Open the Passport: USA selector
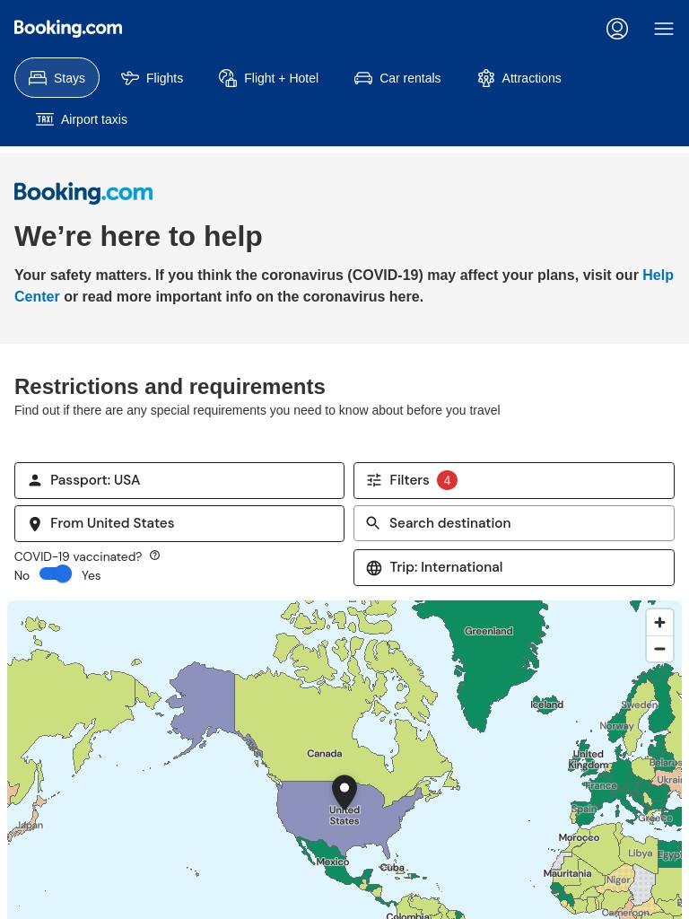 [x=179, y=481]
